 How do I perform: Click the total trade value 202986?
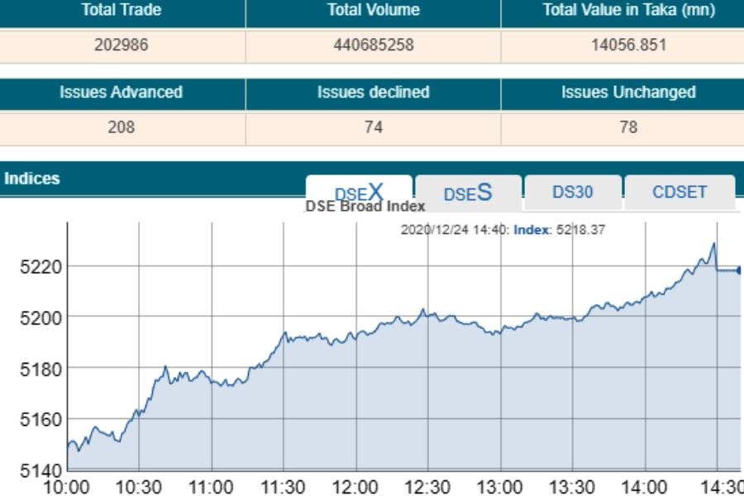(x=122, y=45)
